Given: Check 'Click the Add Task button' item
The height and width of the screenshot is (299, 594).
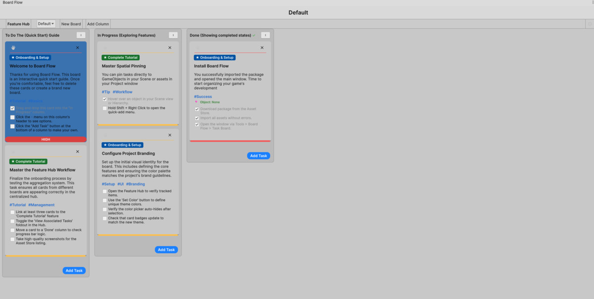Looking at the screenshot, I should pos(12,127).
